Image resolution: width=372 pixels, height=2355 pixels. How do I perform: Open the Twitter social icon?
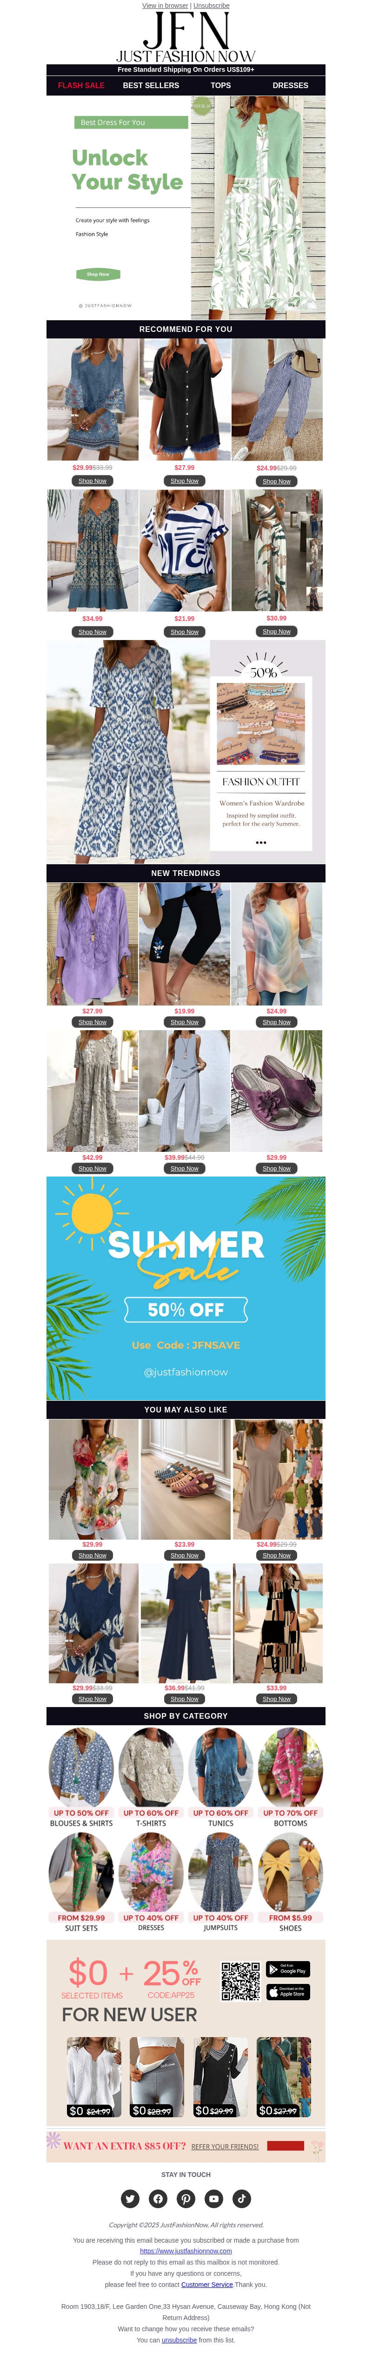130,2199
